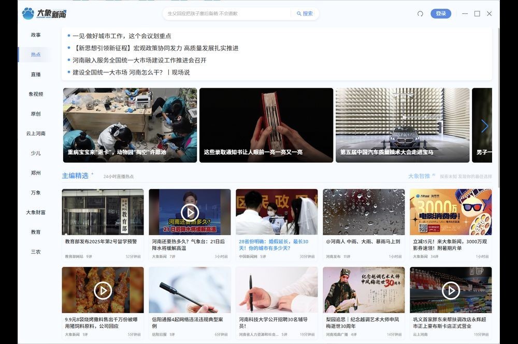Screen dimensions: 518x344
Task: Click source label 信阳日报
Action: 159,335
